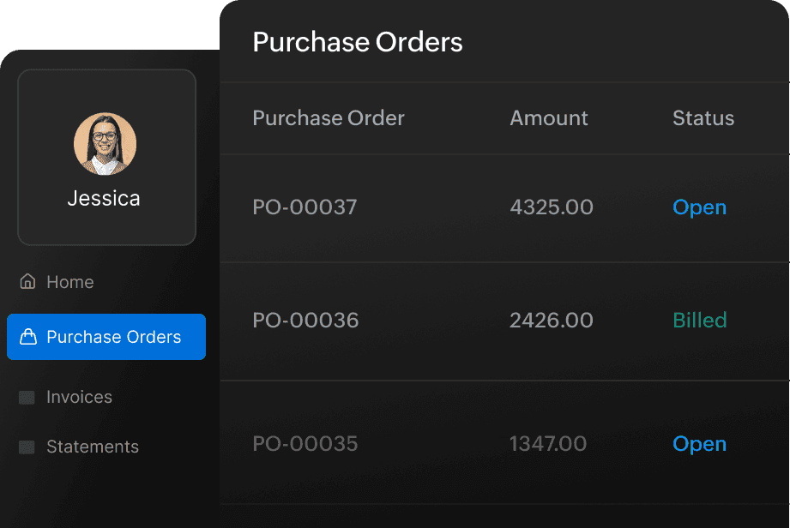
Task: Open the Home menu item
Action: (x=69, y=282)
